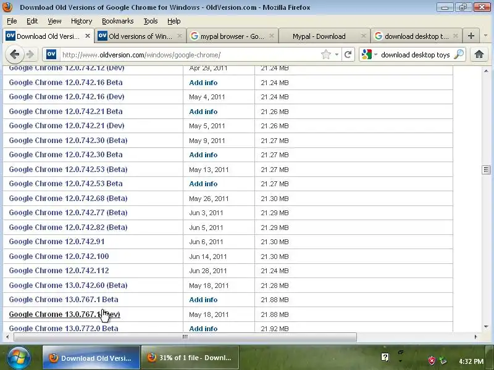Open the File menu
This screenshot has width=494, height=370.
pyautogui.click(x=12, y=21)
